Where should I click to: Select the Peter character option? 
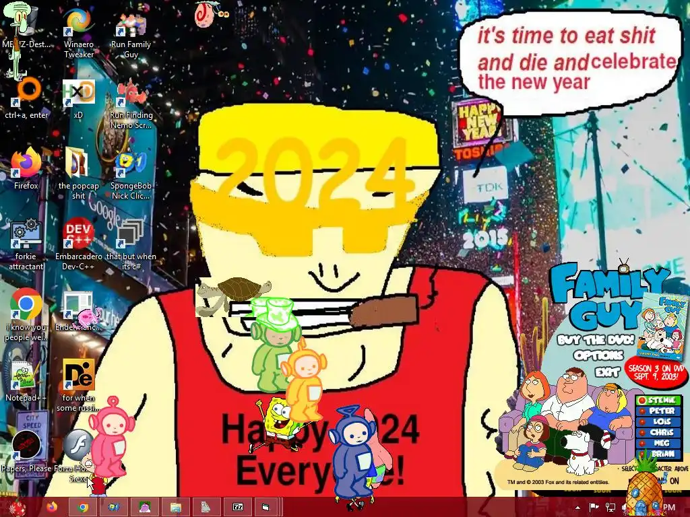pyautogui.click(x=658, y=411)
